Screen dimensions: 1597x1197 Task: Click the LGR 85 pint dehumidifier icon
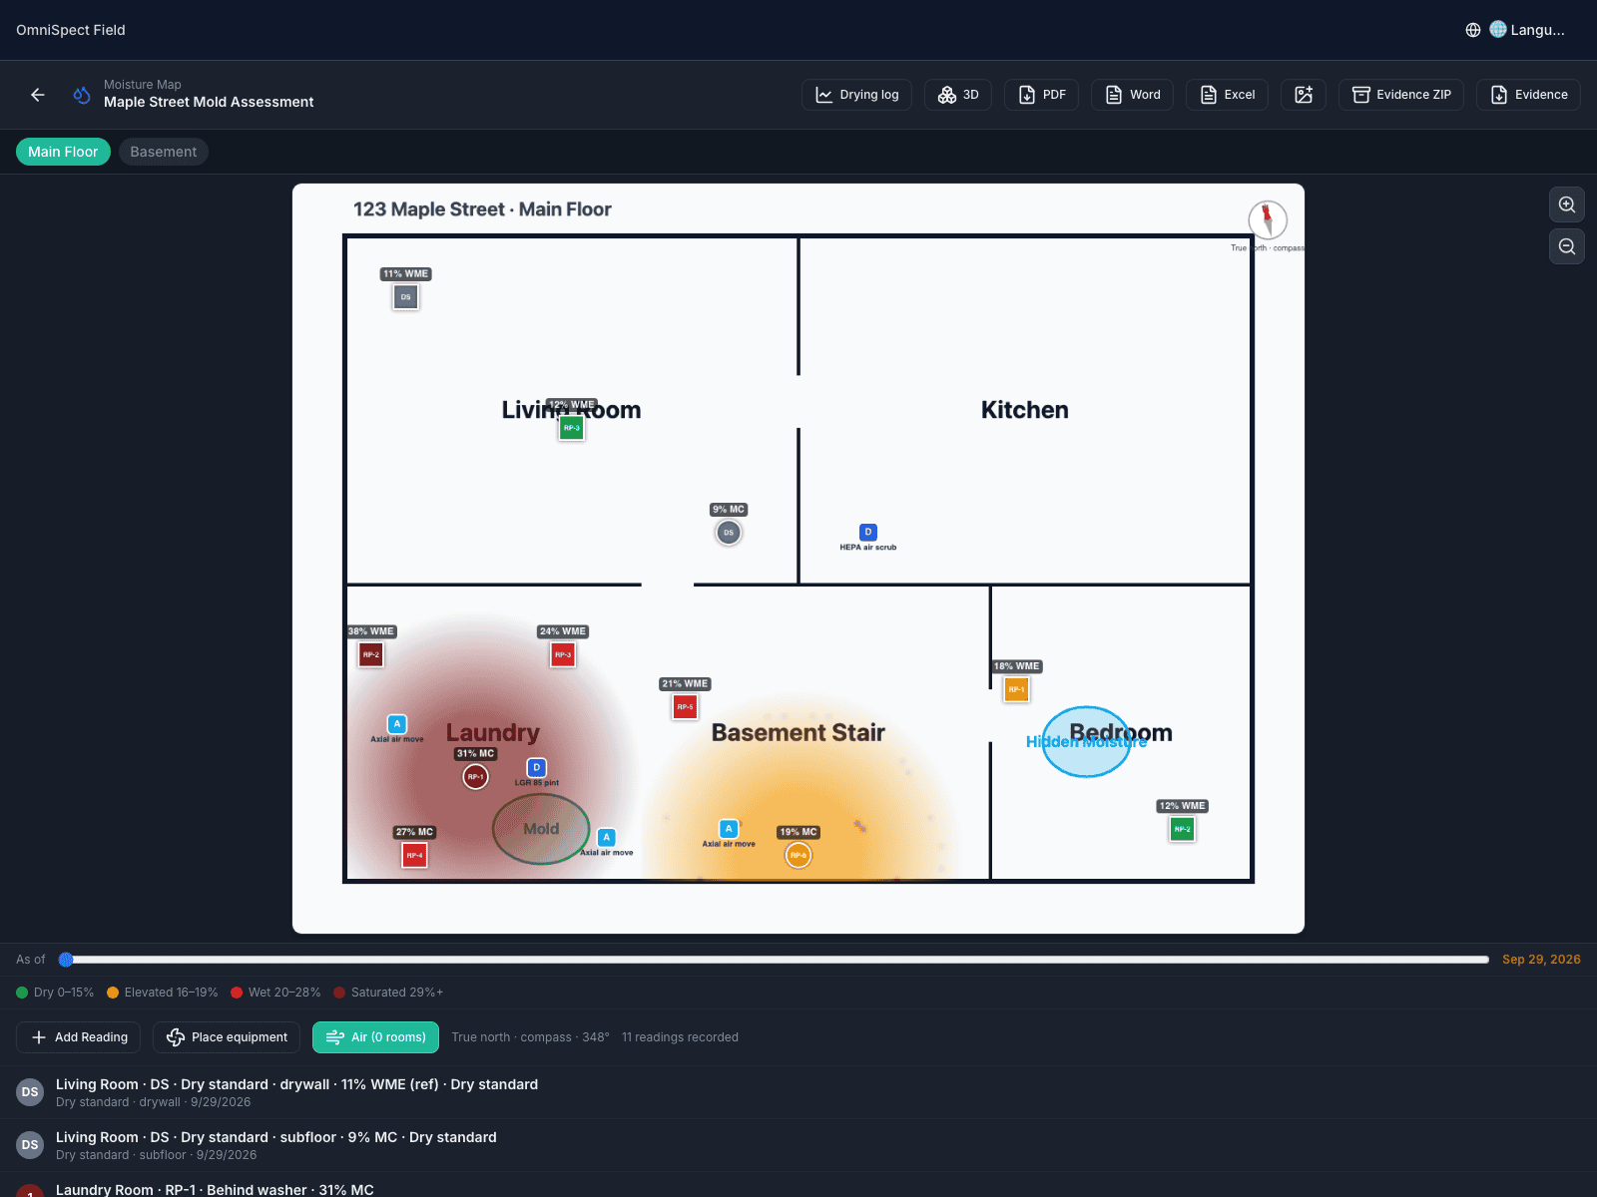click(x=537, y=767)
